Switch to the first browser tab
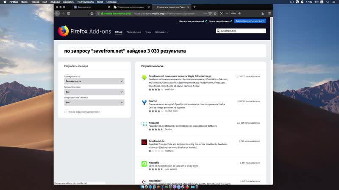 [x=91, y=7]
